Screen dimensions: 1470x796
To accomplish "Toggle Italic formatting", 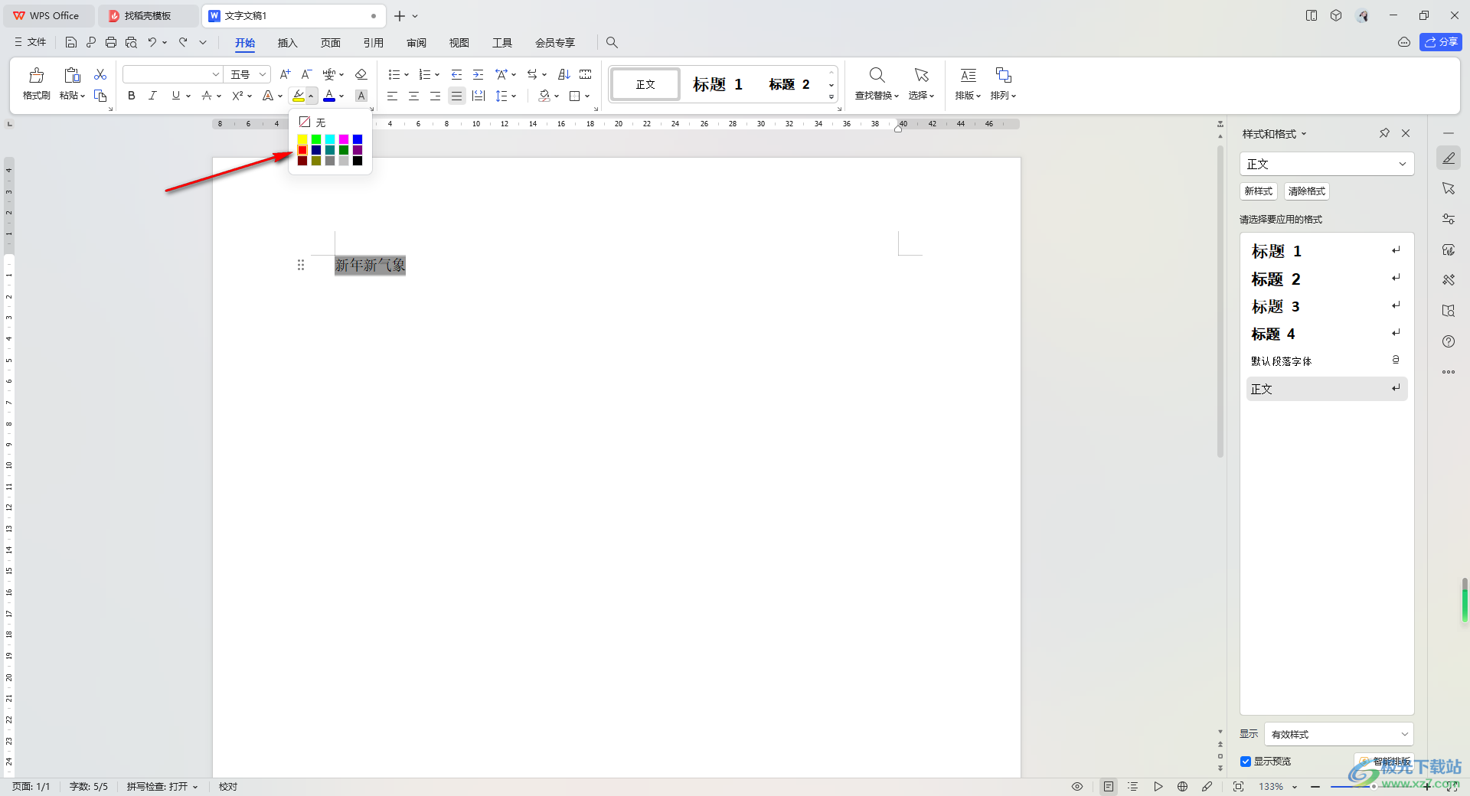I will [x=153, y=96].
